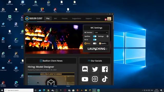This screenshot has height=92, width=164.
Task: Open Control Panel desktop icon
Action: point(3,69)
